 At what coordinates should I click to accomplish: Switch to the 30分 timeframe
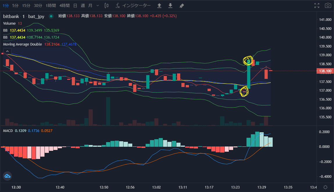(x=38, y=6)
